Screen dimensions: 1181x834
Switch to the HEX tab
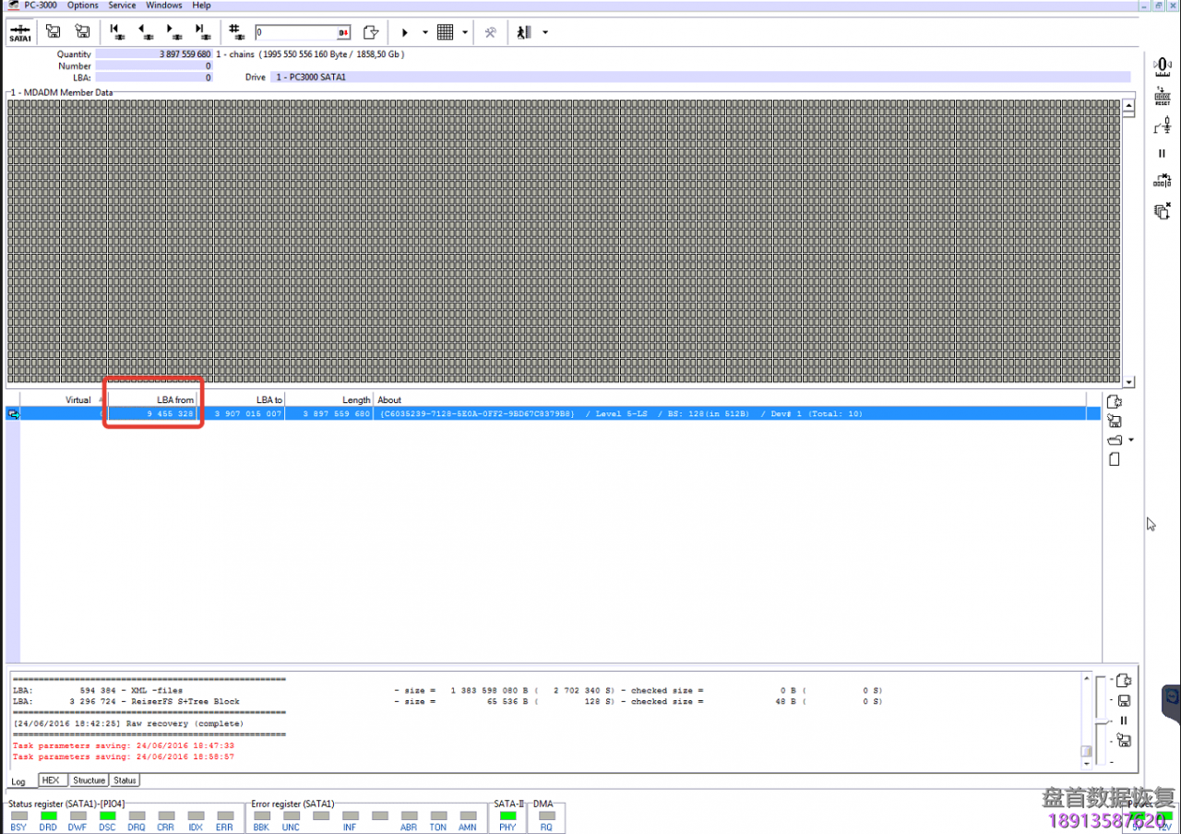coord(51,780)
